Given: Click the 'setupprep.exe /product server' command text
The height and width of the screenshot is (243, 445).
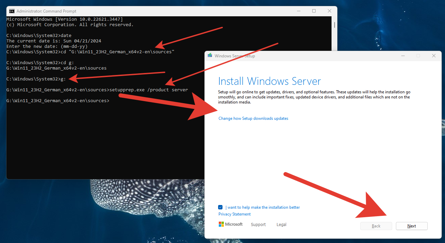Looking at the screenshot, I should click(149, 90).
